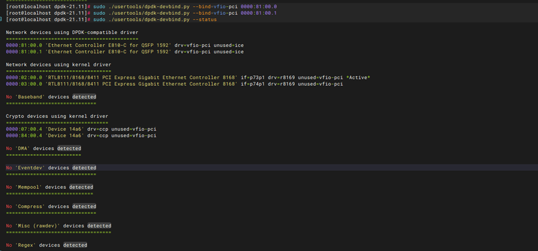This screenshot has width=538, height=251.
Task: Select the PCI address 0000:03:00.0
Action: (x=24, y=84)
